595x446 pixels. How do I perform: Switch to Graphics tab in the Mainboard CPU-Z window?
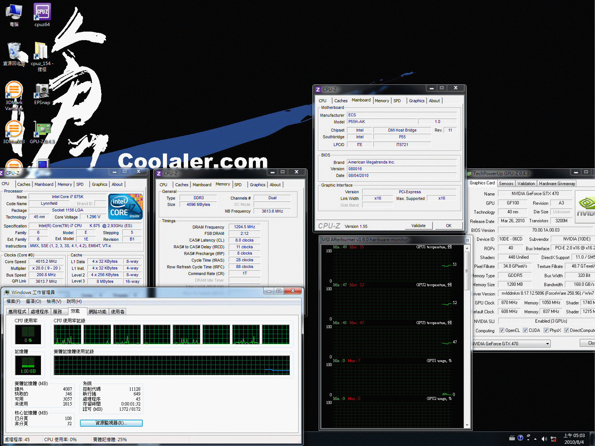(x=416, y=101)
